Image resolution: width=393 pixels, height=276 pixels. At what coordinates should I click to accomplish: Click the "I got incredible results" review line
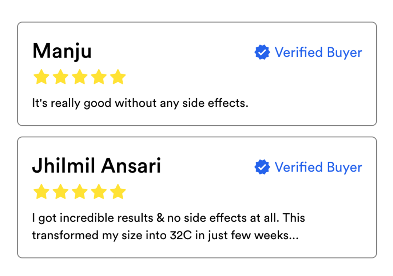168,218
